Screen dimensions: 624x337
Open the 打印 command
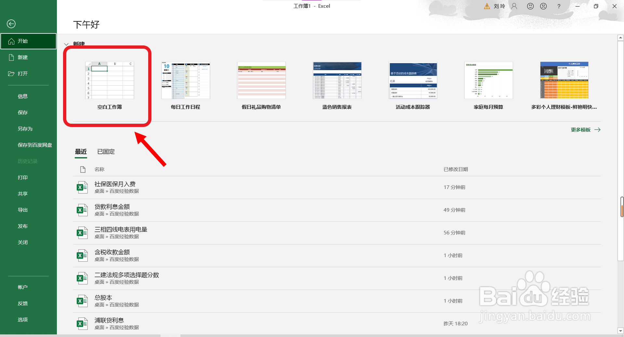coord(22,177)
